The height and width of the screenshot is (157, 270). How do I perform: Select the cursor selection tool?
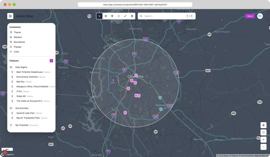(99, 16)
